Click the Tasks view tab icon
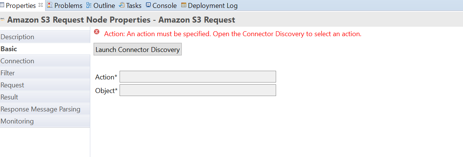This screenshot has height=157, width=463. click(x=121, y=5)
